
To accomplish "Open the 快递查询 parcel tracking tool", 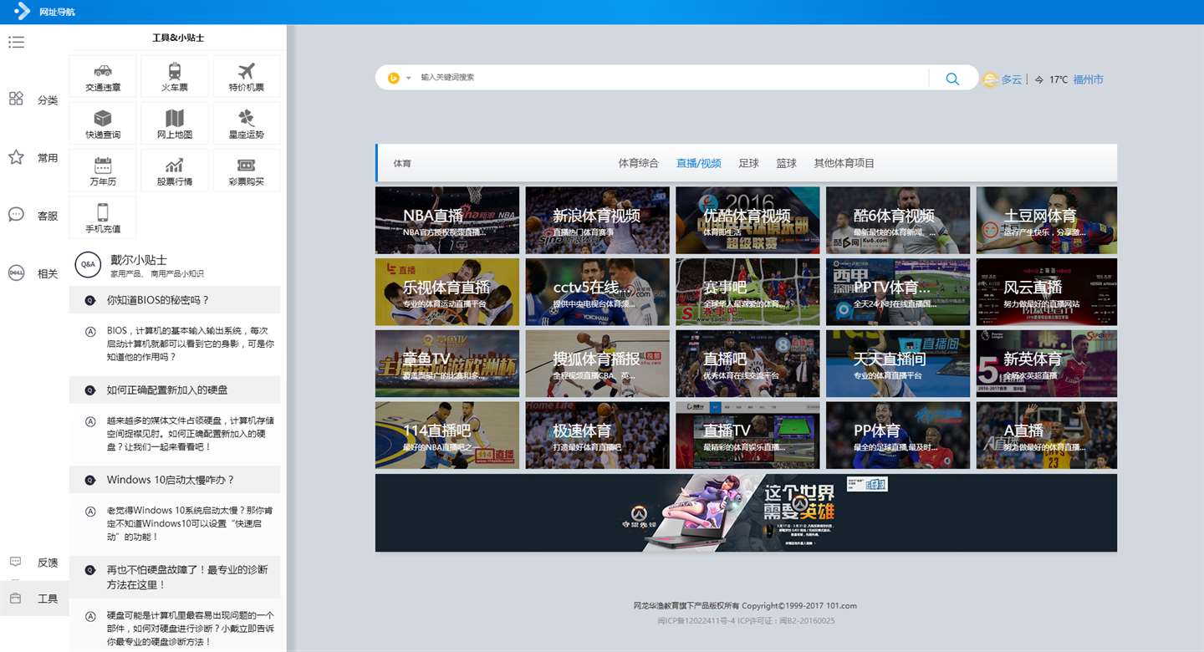I will pos(103,123).
